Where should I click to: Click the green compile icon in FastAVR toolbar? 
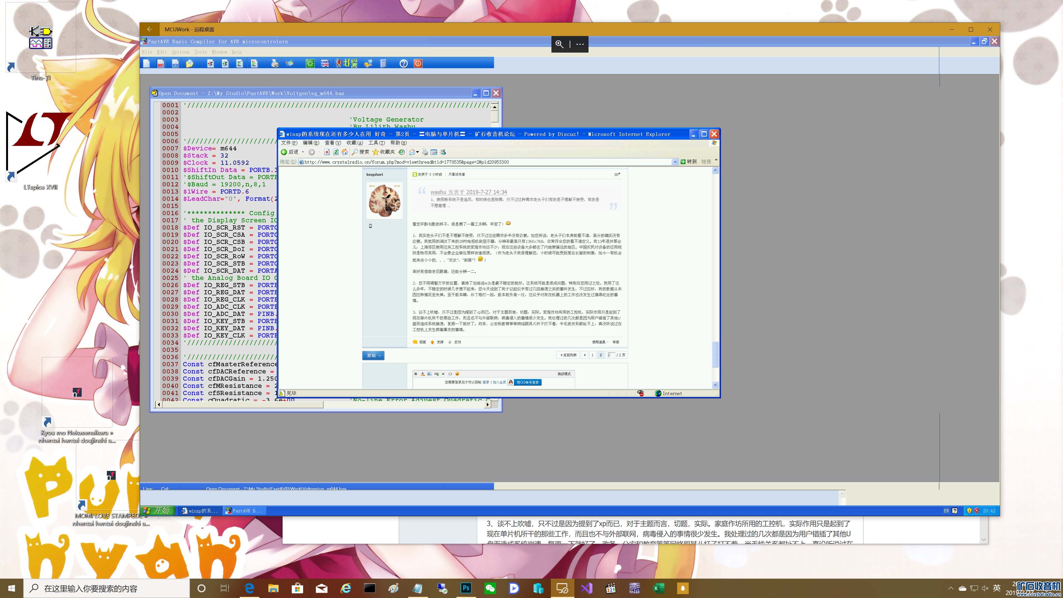[310, 64]
